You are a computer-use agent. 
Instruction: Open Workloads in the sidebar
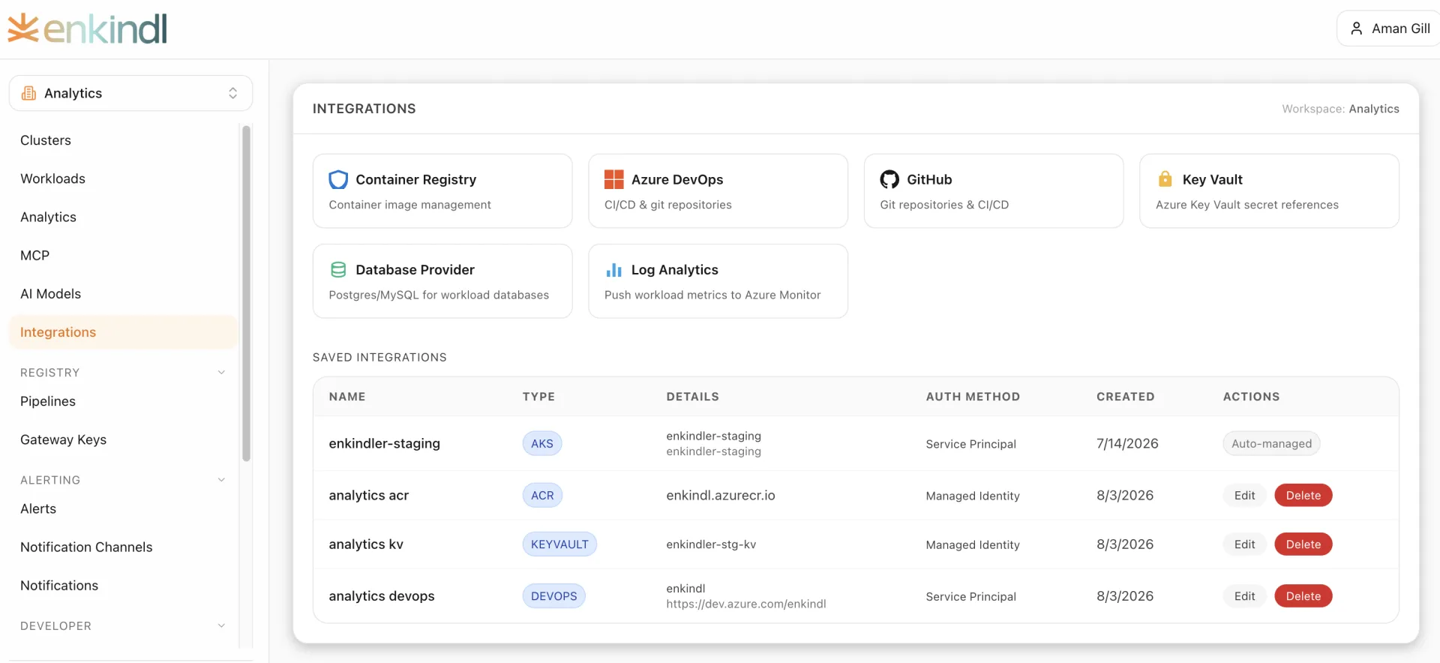click(52, 178)
